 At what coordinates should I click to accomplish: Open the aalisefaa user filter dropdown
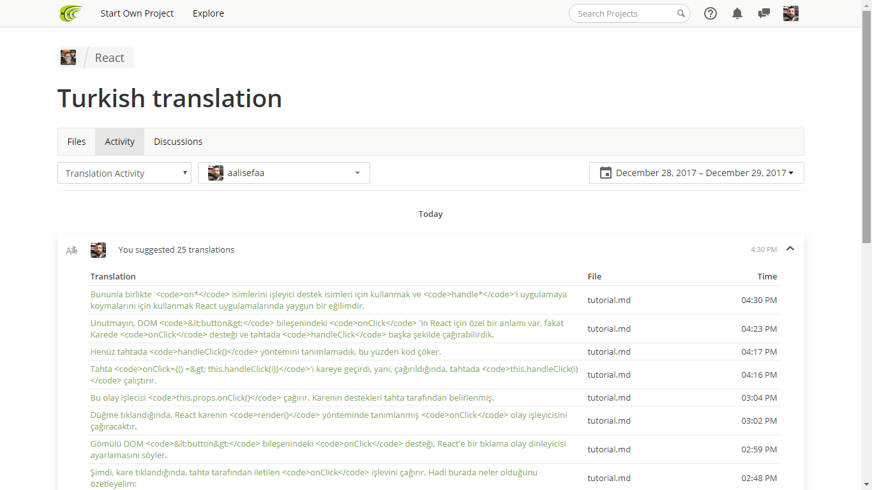(x=284, y=173)
